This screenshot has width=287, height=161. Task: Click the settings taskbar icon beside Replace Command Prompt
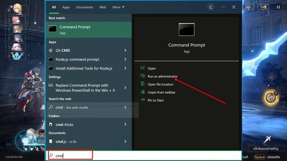coord(51,85)
